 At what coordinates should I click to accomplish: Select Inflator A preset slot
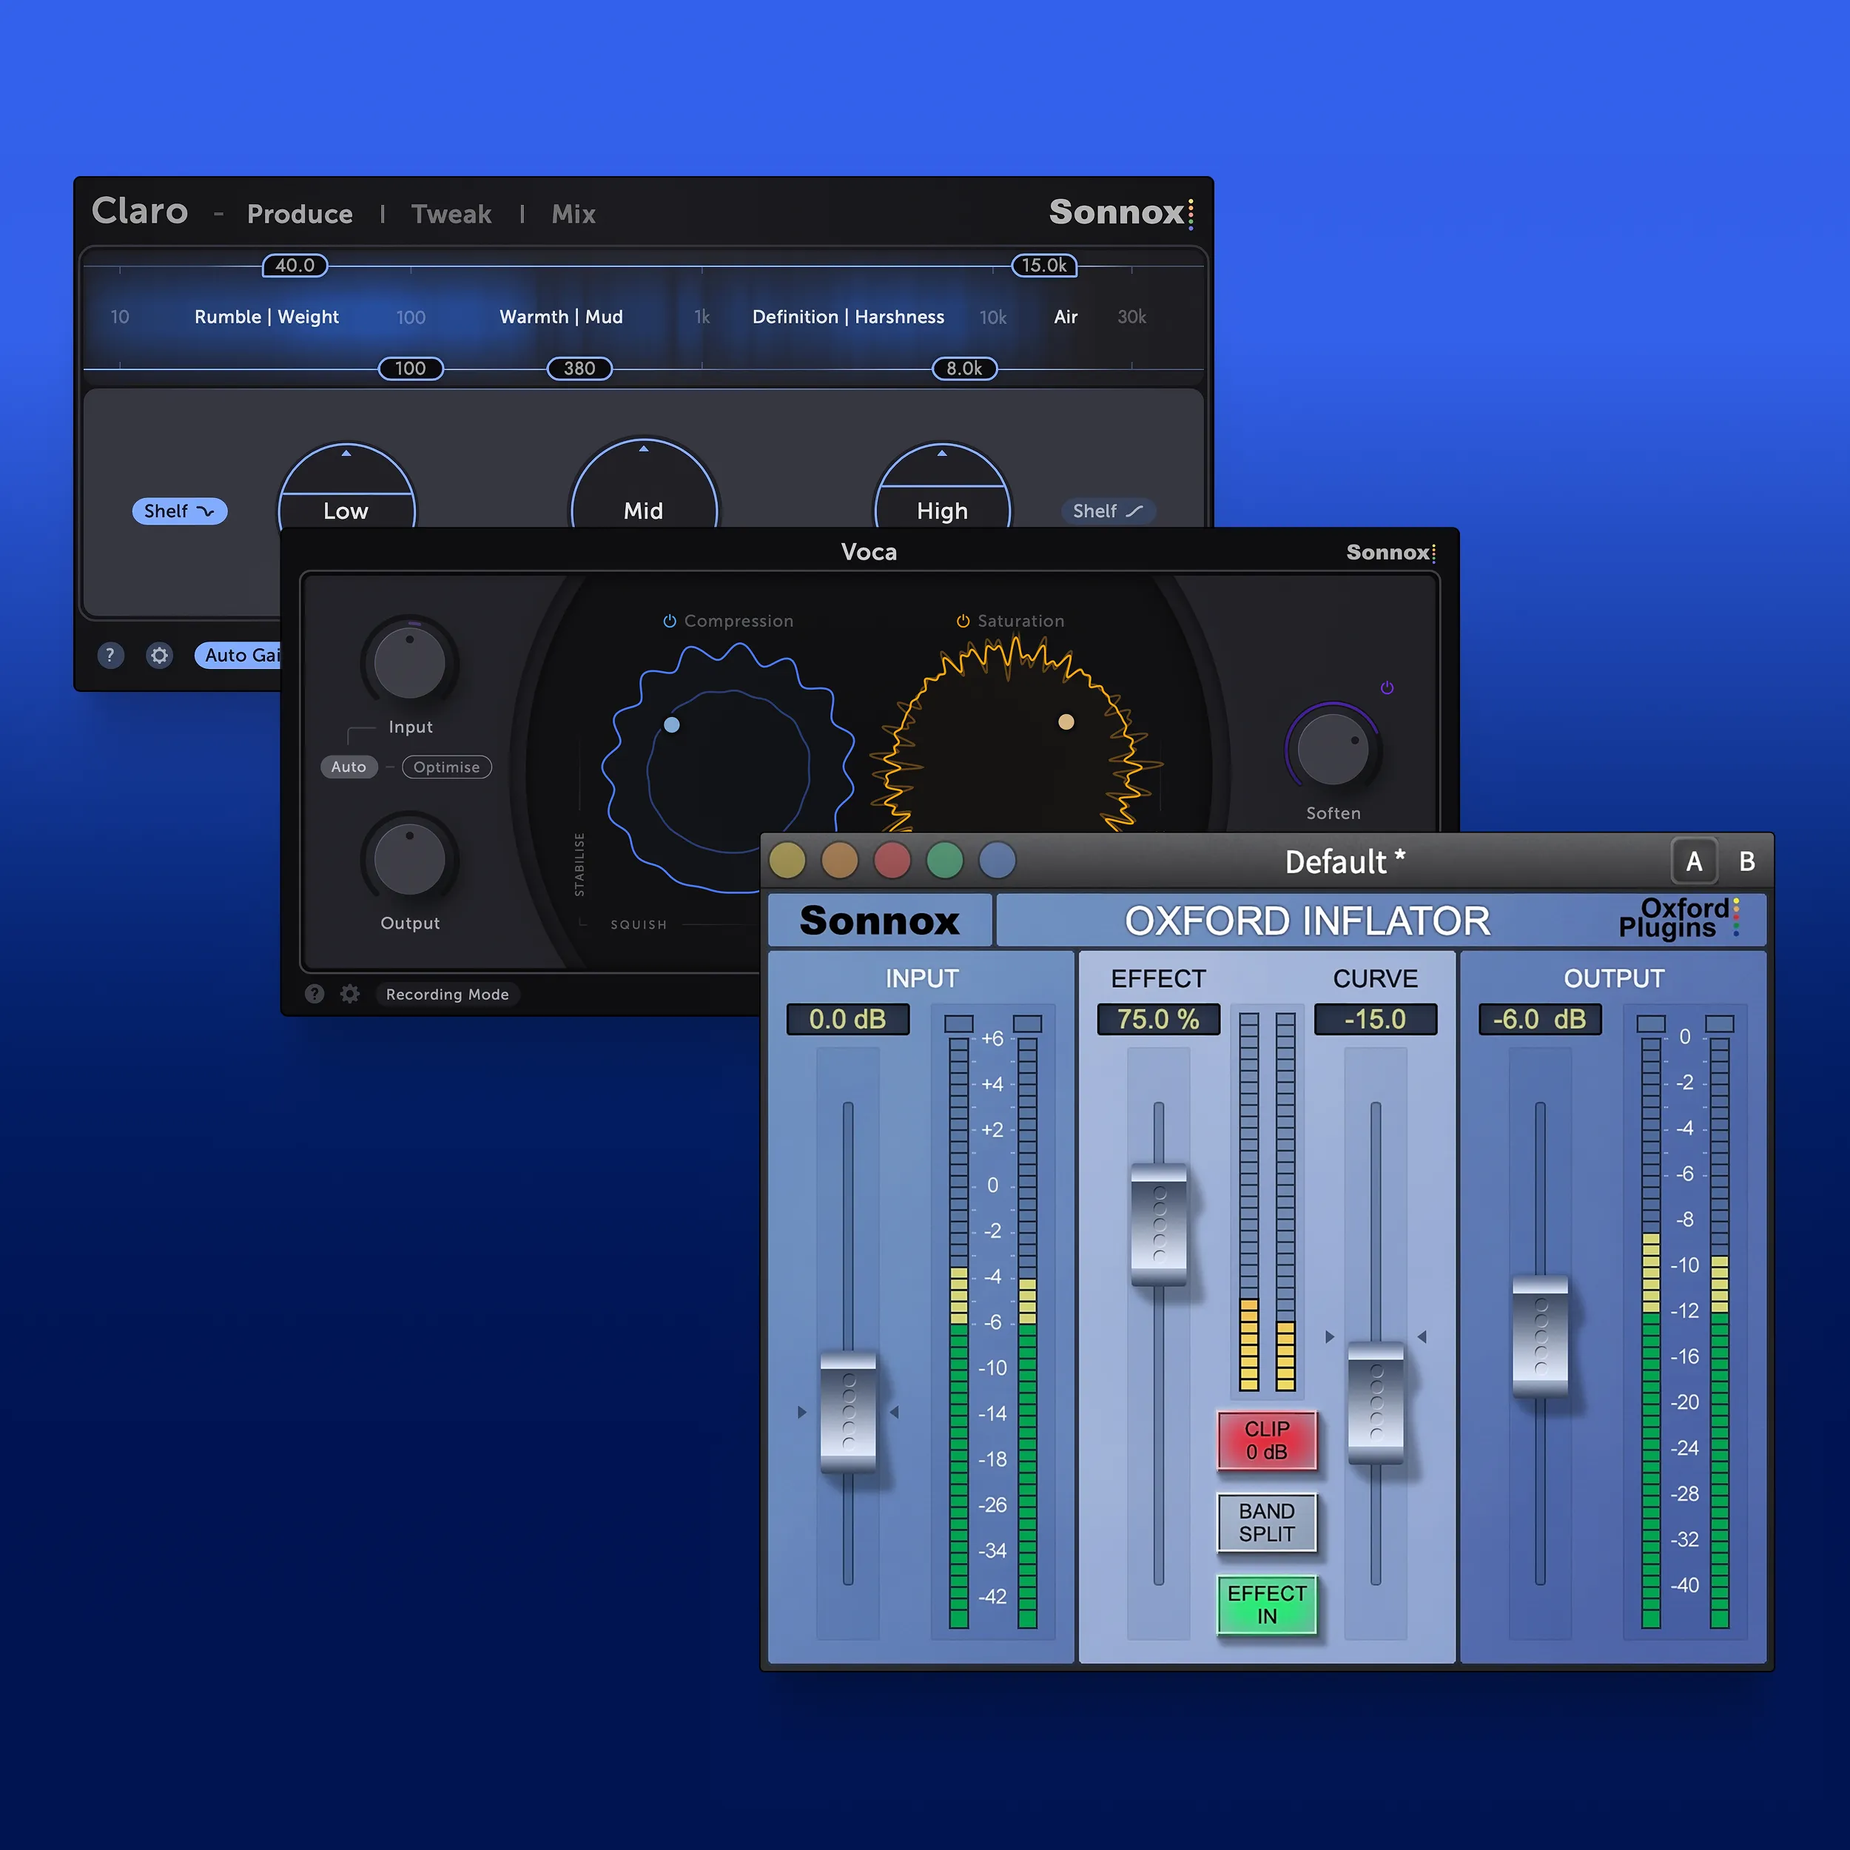1694,862
